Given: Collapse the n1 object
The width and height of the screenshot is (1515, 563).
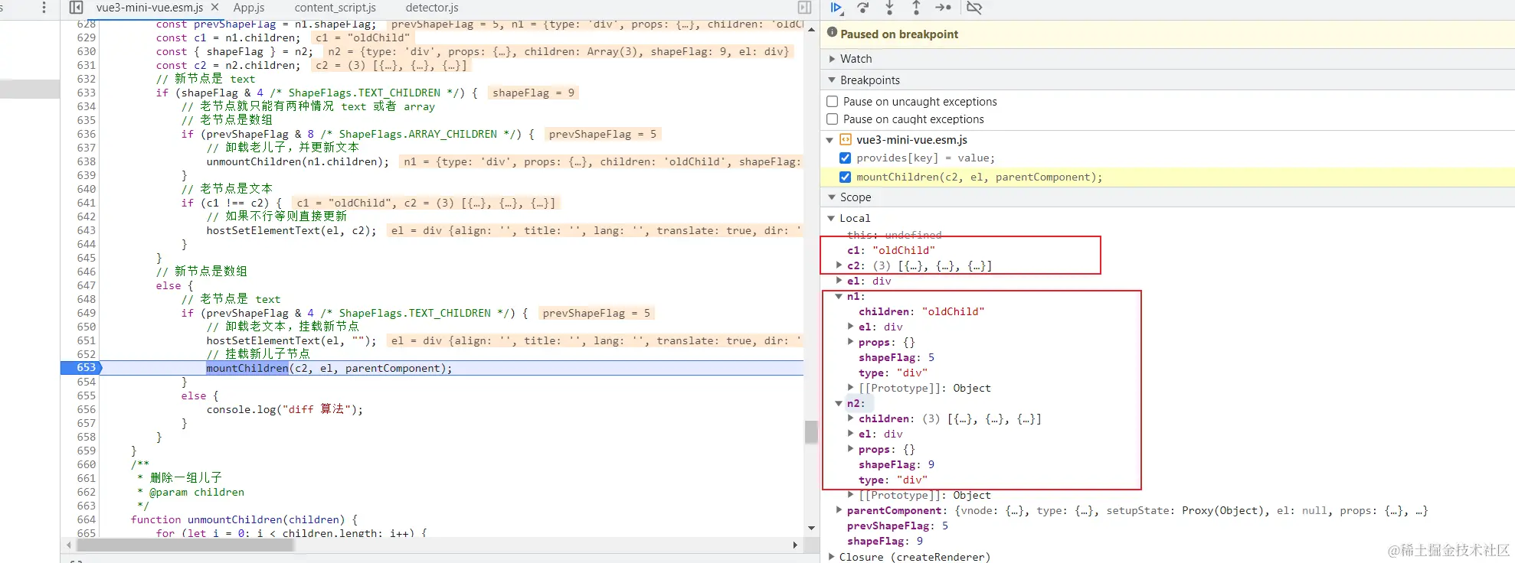Looking at the screenshot, I should click(x=839, y=296).
